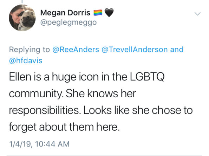Open the @hfdavis mention link

coord(26,61)
